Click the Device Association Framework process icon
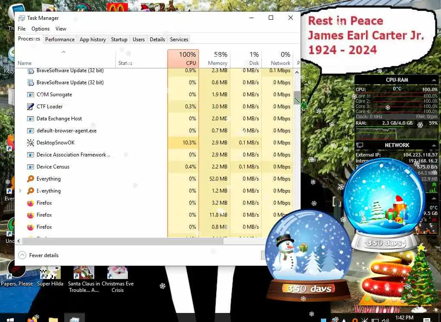The height and width of the screenshot is (322, 441). pos(31,155)
